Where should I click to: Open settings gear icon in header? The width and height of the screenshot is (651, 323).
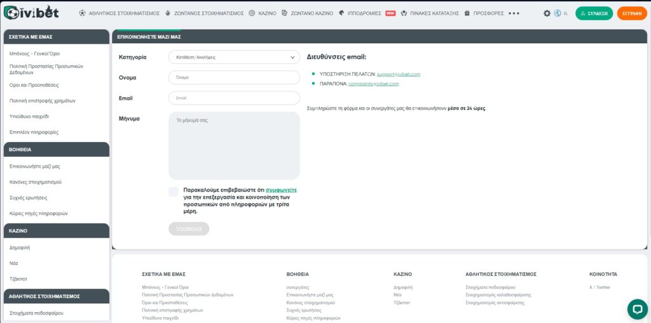point(547,13)
